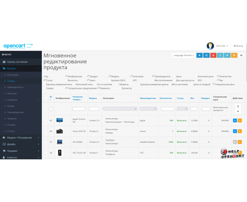Viewport: 247px width, 202px height.
Task: Tick the checkbox in the filter row under ID
Action: [x=51, y=109]
